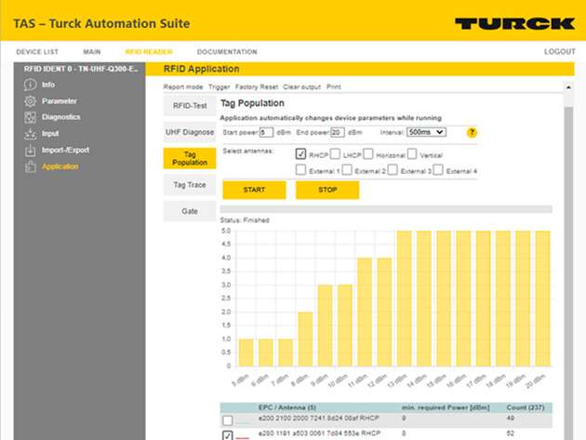
Task: Open Import-/Export in the sidebar
Action: [65, 151]
